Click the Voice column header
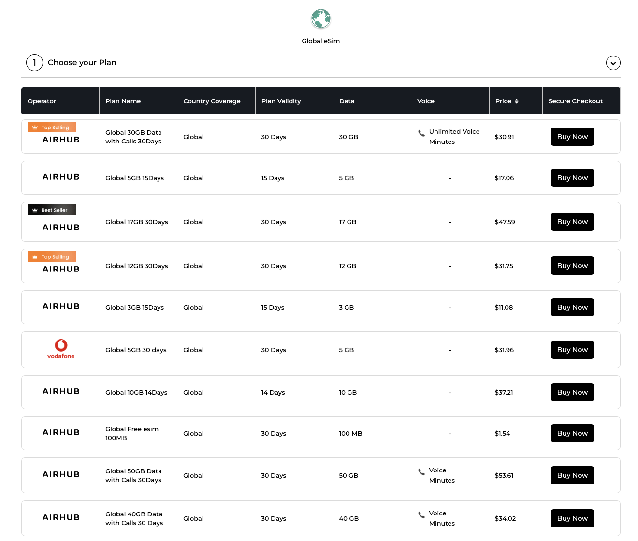This screenshot has height=541, width=638. pyautogui.click(x=450, y=101)
